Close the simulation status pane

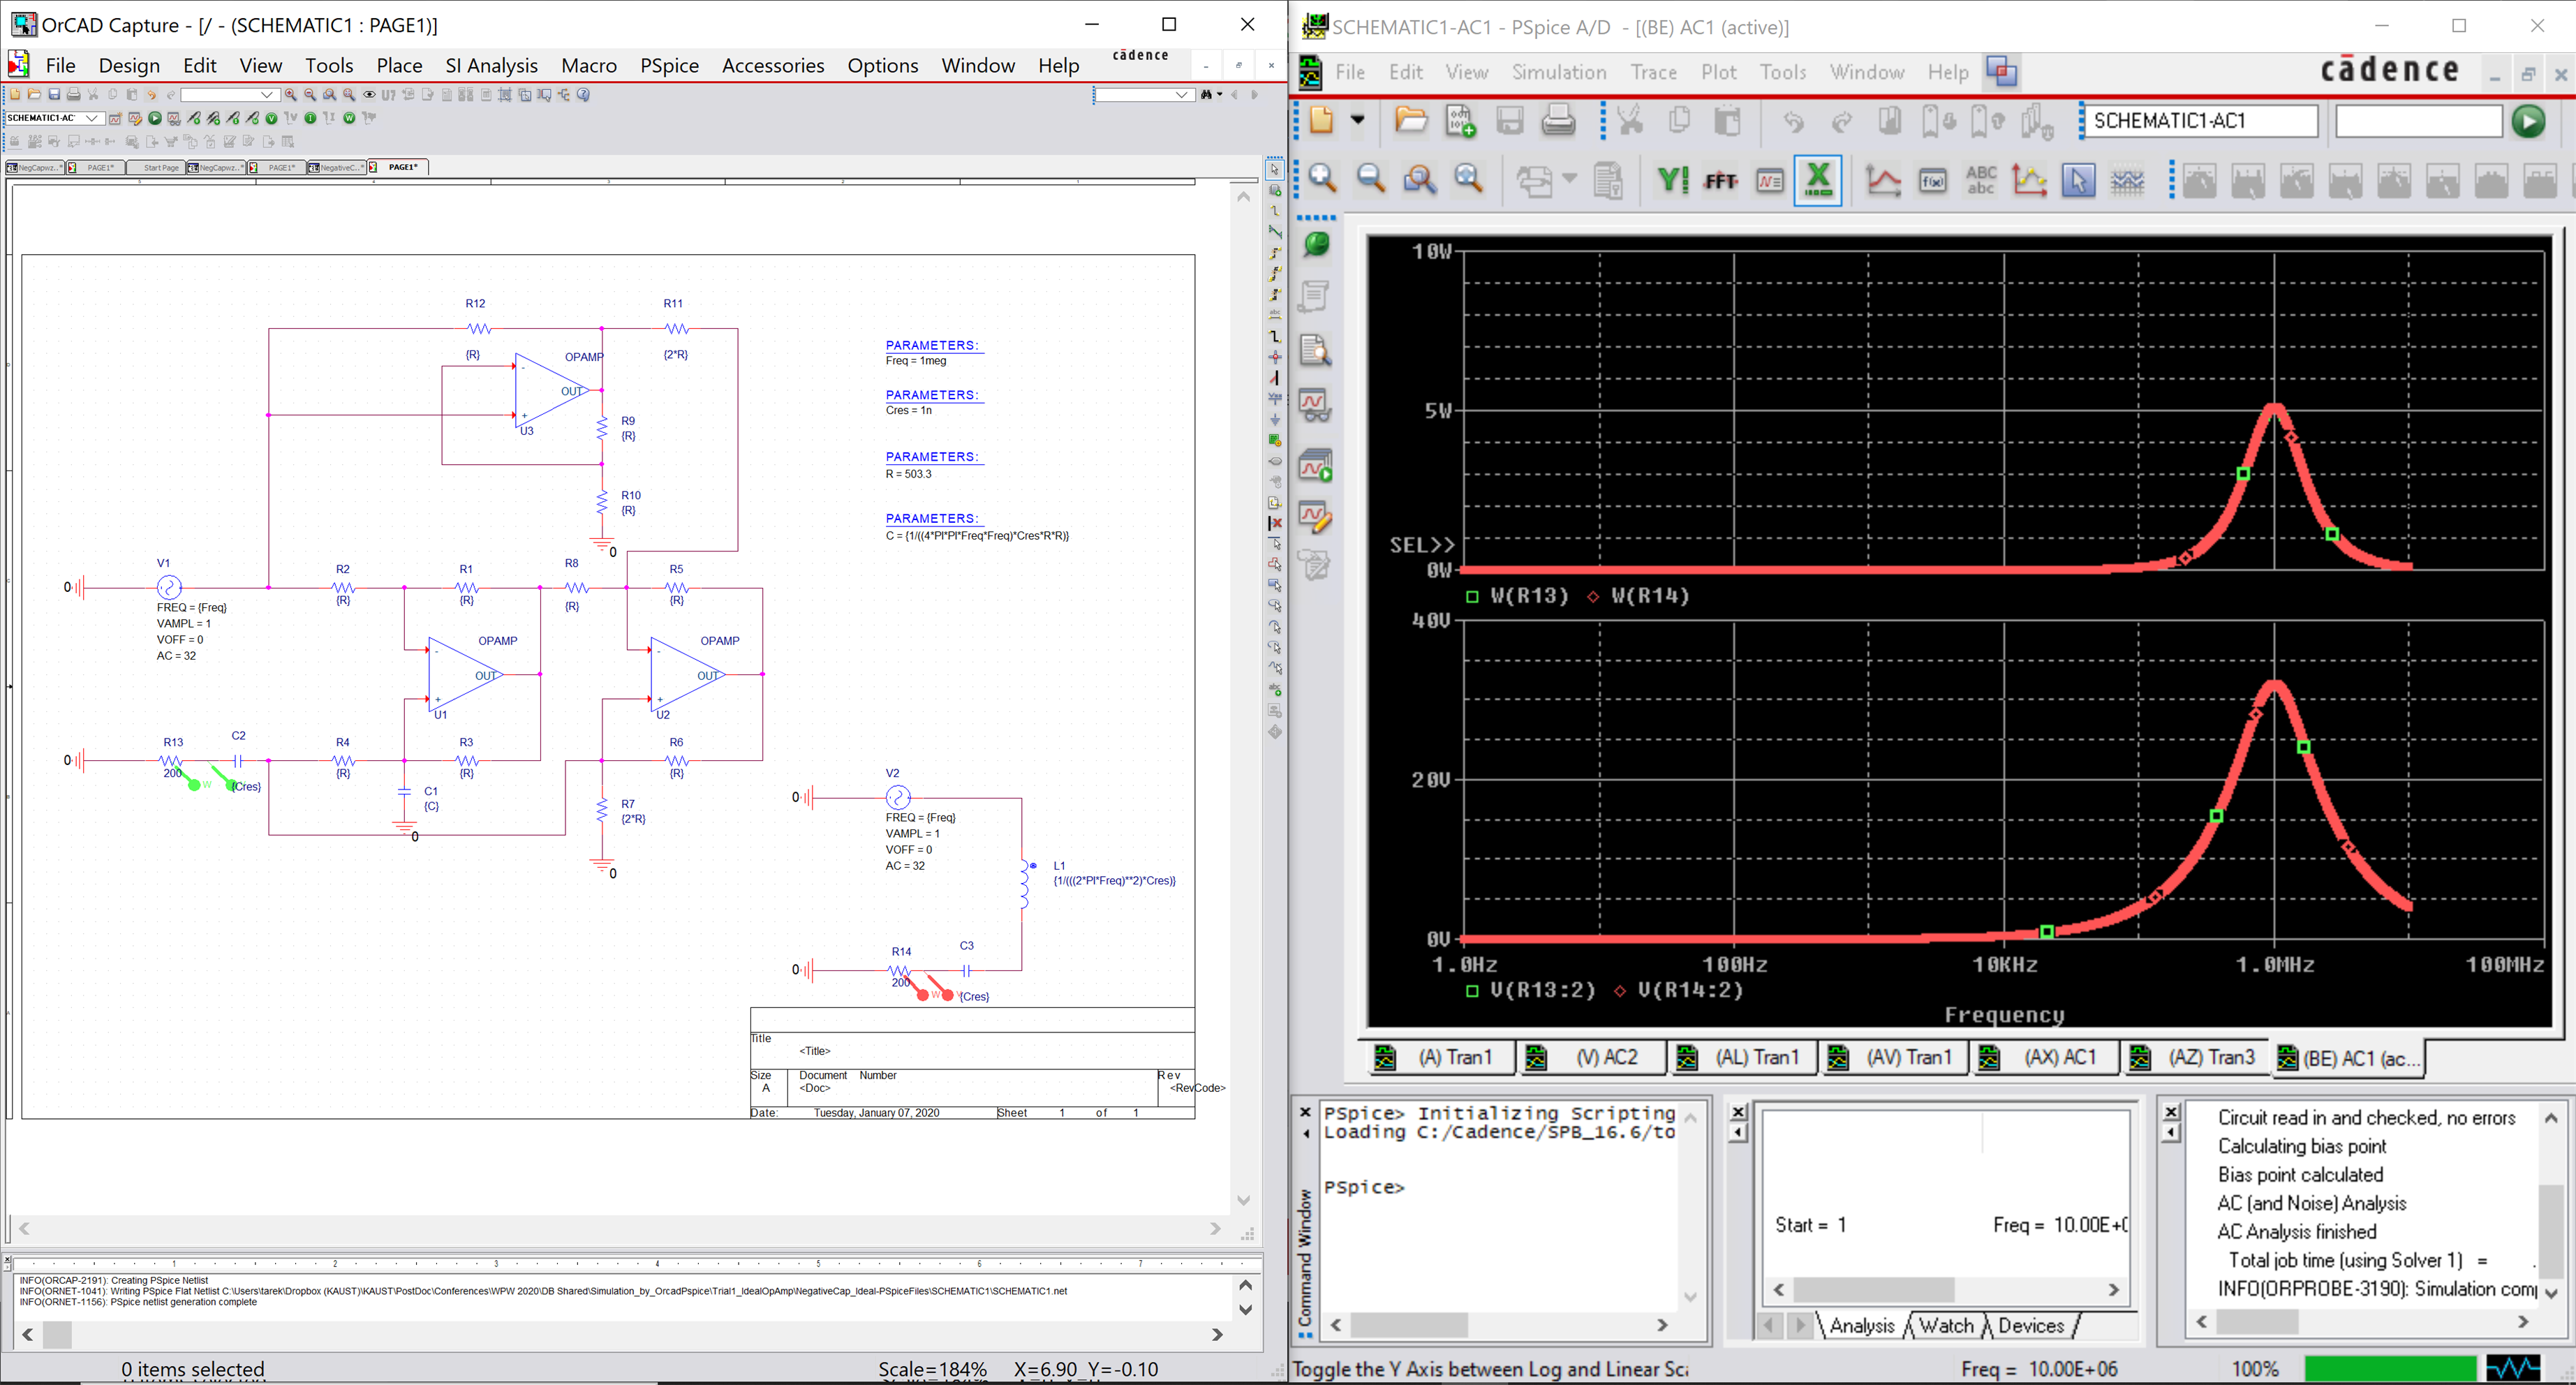pos(1738,1112)
